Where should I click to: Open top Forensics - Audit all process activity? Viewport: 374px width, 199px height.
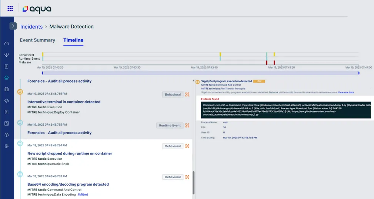point(59,81)
